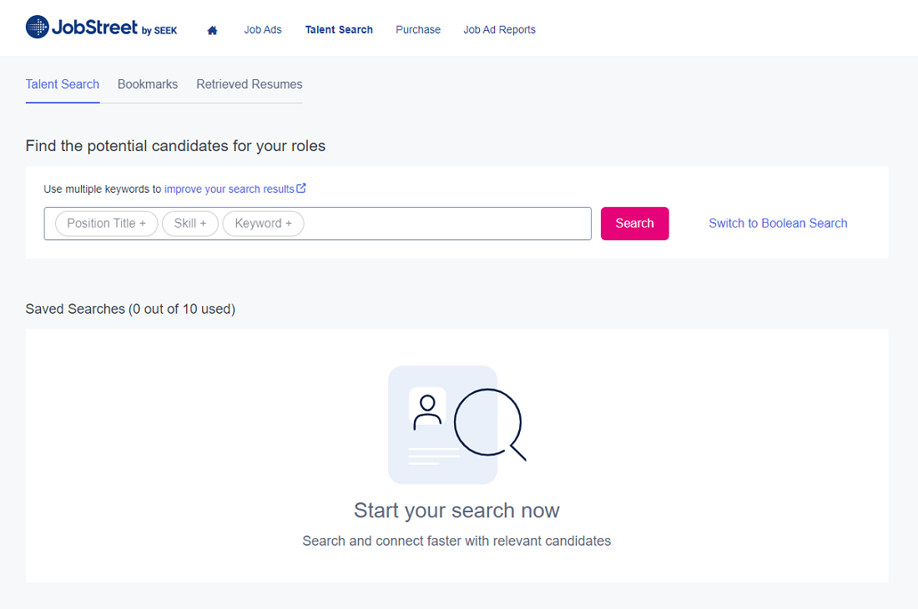The height and width of the screenshot is (609, 918).
Task: Switch to Boolean Search
Action: click(778, 224)
